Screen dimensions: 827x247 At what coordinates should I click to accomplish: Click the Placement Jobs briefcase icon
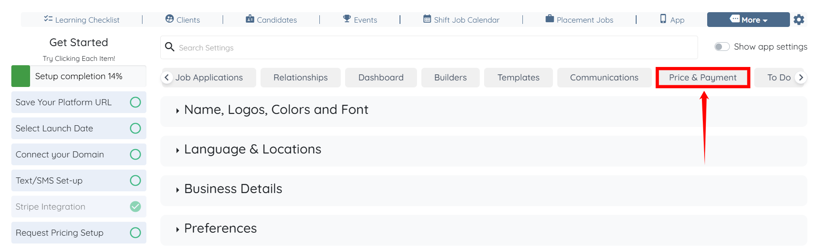(x=550, y=19)
